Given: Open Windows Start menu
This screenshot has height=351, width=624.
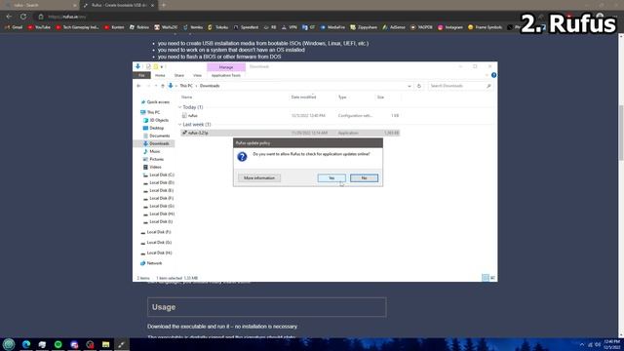Looking at the screenshot, I should [x=9, y=344].
